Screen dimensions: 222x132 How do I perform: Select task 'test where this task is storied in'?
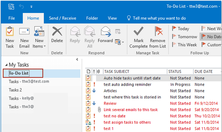point(132,97)
